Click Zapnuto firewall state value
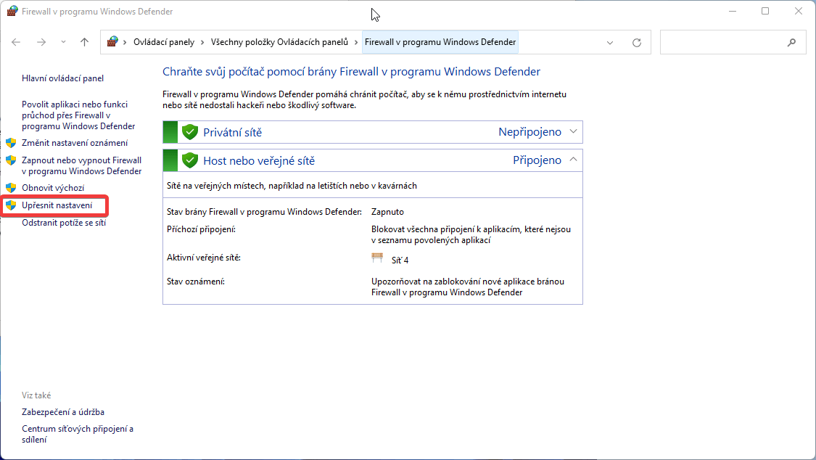This screenshot has width=816, height=460. (387, 212)
